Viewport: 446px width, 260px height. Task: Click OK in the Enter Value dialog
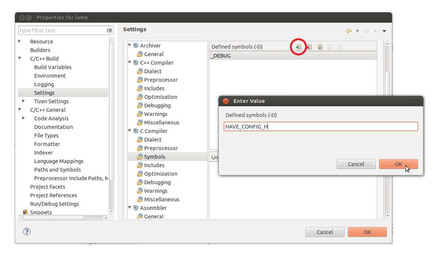click(398, 164)
